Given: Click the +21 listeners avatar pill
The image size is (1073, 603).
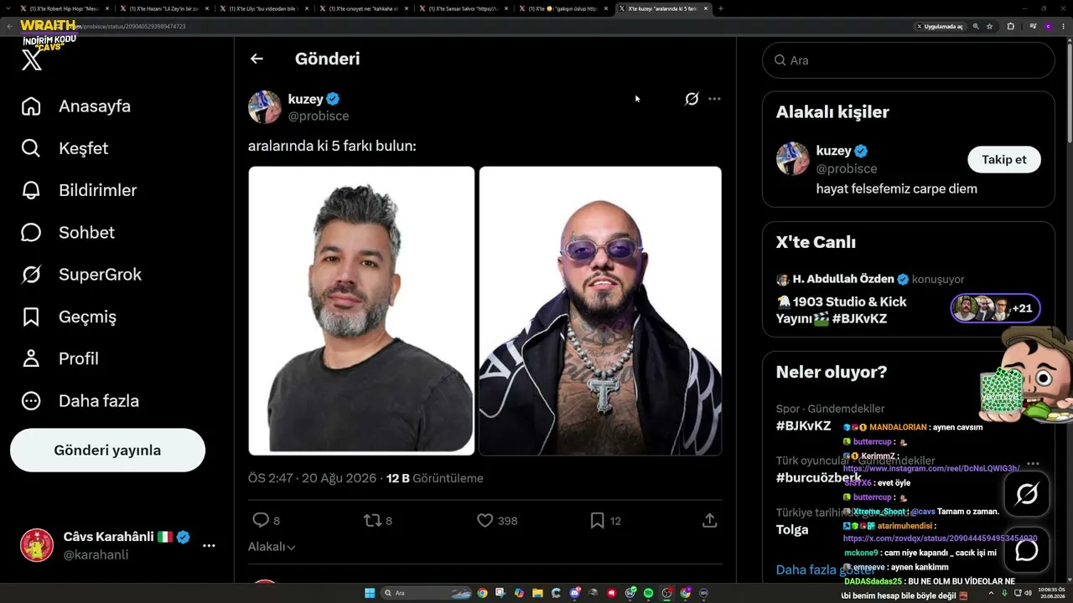Looking at the screenshot, I should coord(996,308).
